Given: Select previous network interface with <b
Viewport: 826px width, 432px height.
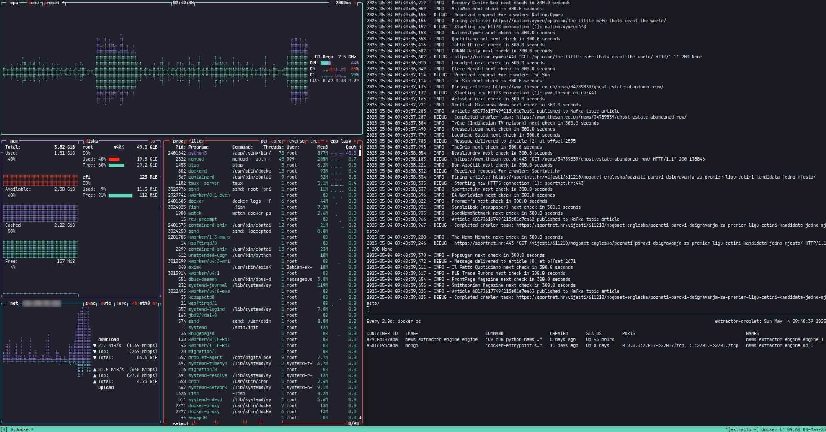Looking at the screenshot, I should click(135, 304).
